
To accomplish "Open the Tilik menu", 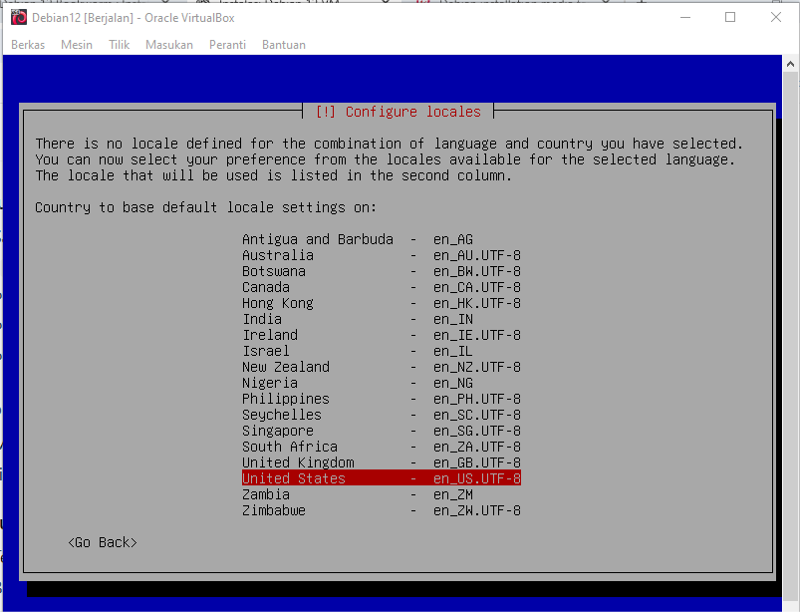I will (x=120, y=45).
